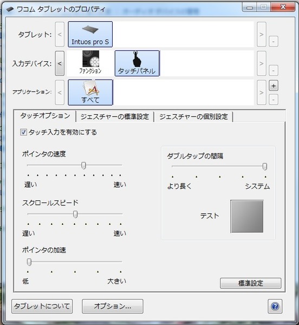Click the Wacom tablet title bar icon
299x325 pixels.
(x=10, y=9)
